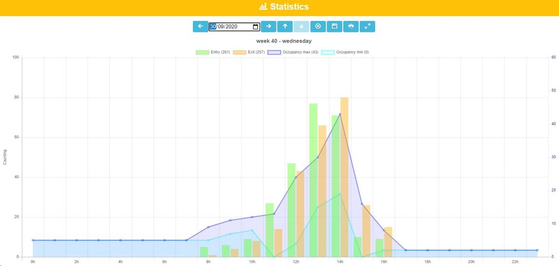Image resolution: width=559 pixels, height=266 pixels.
Task: Click the dimmed down arrow button
Action: pos(301,26)
